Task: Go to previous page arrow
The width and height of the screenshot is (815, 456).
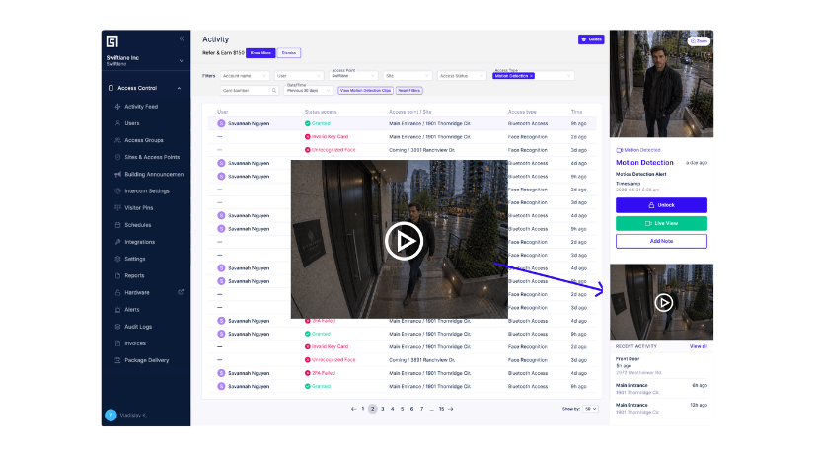Action: tap(353, 409)
